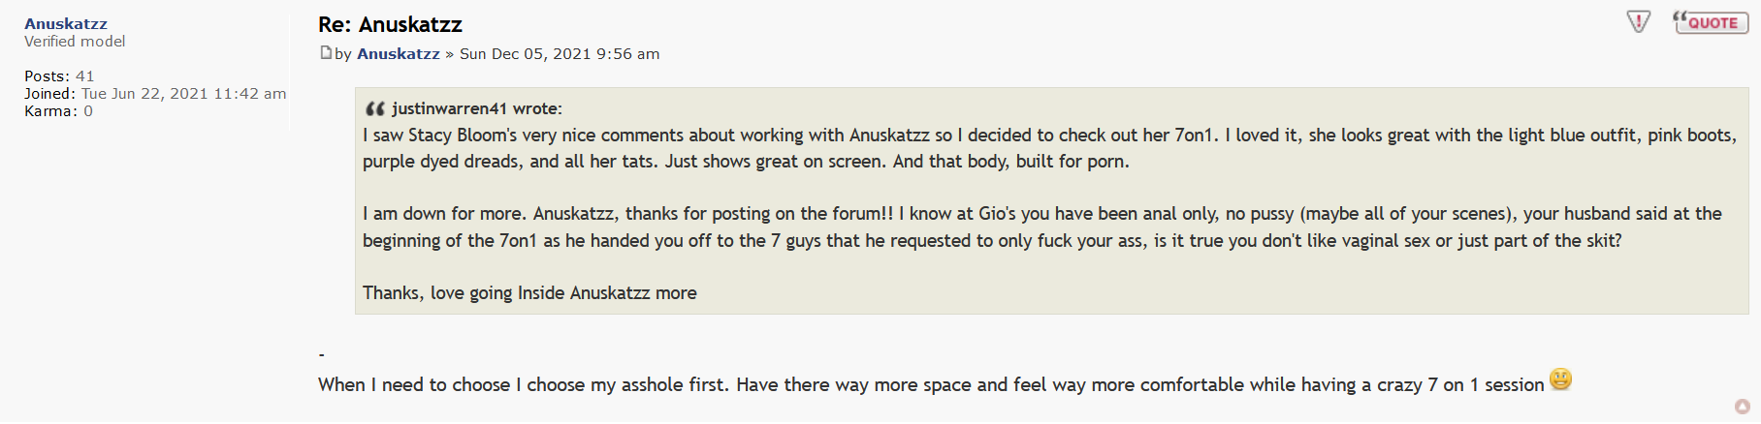
Task: Click the small post document icon
Action: (326, 53)
